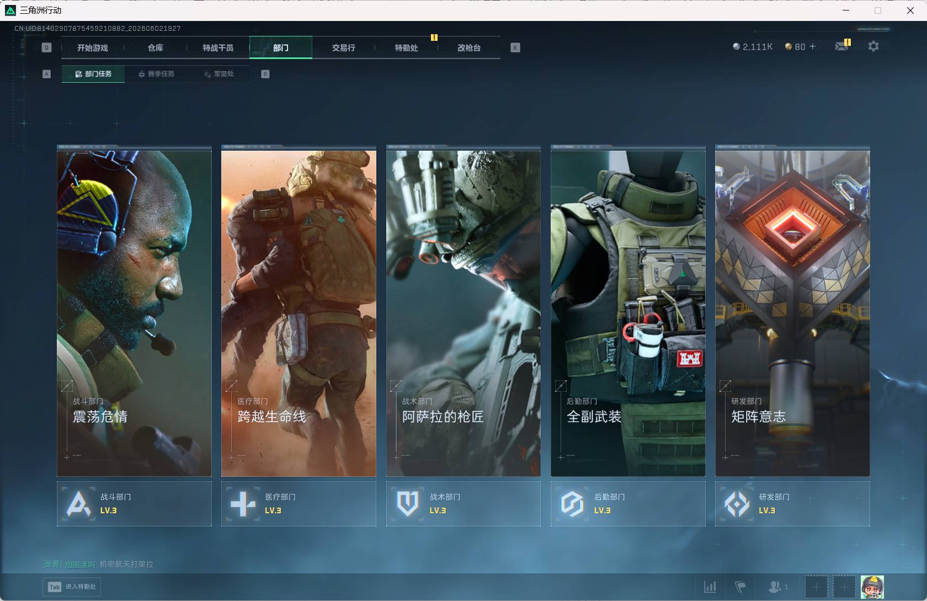Click the 80 gold coin balance
Viewport: 927px width, 601px height.
coord(795,47)
